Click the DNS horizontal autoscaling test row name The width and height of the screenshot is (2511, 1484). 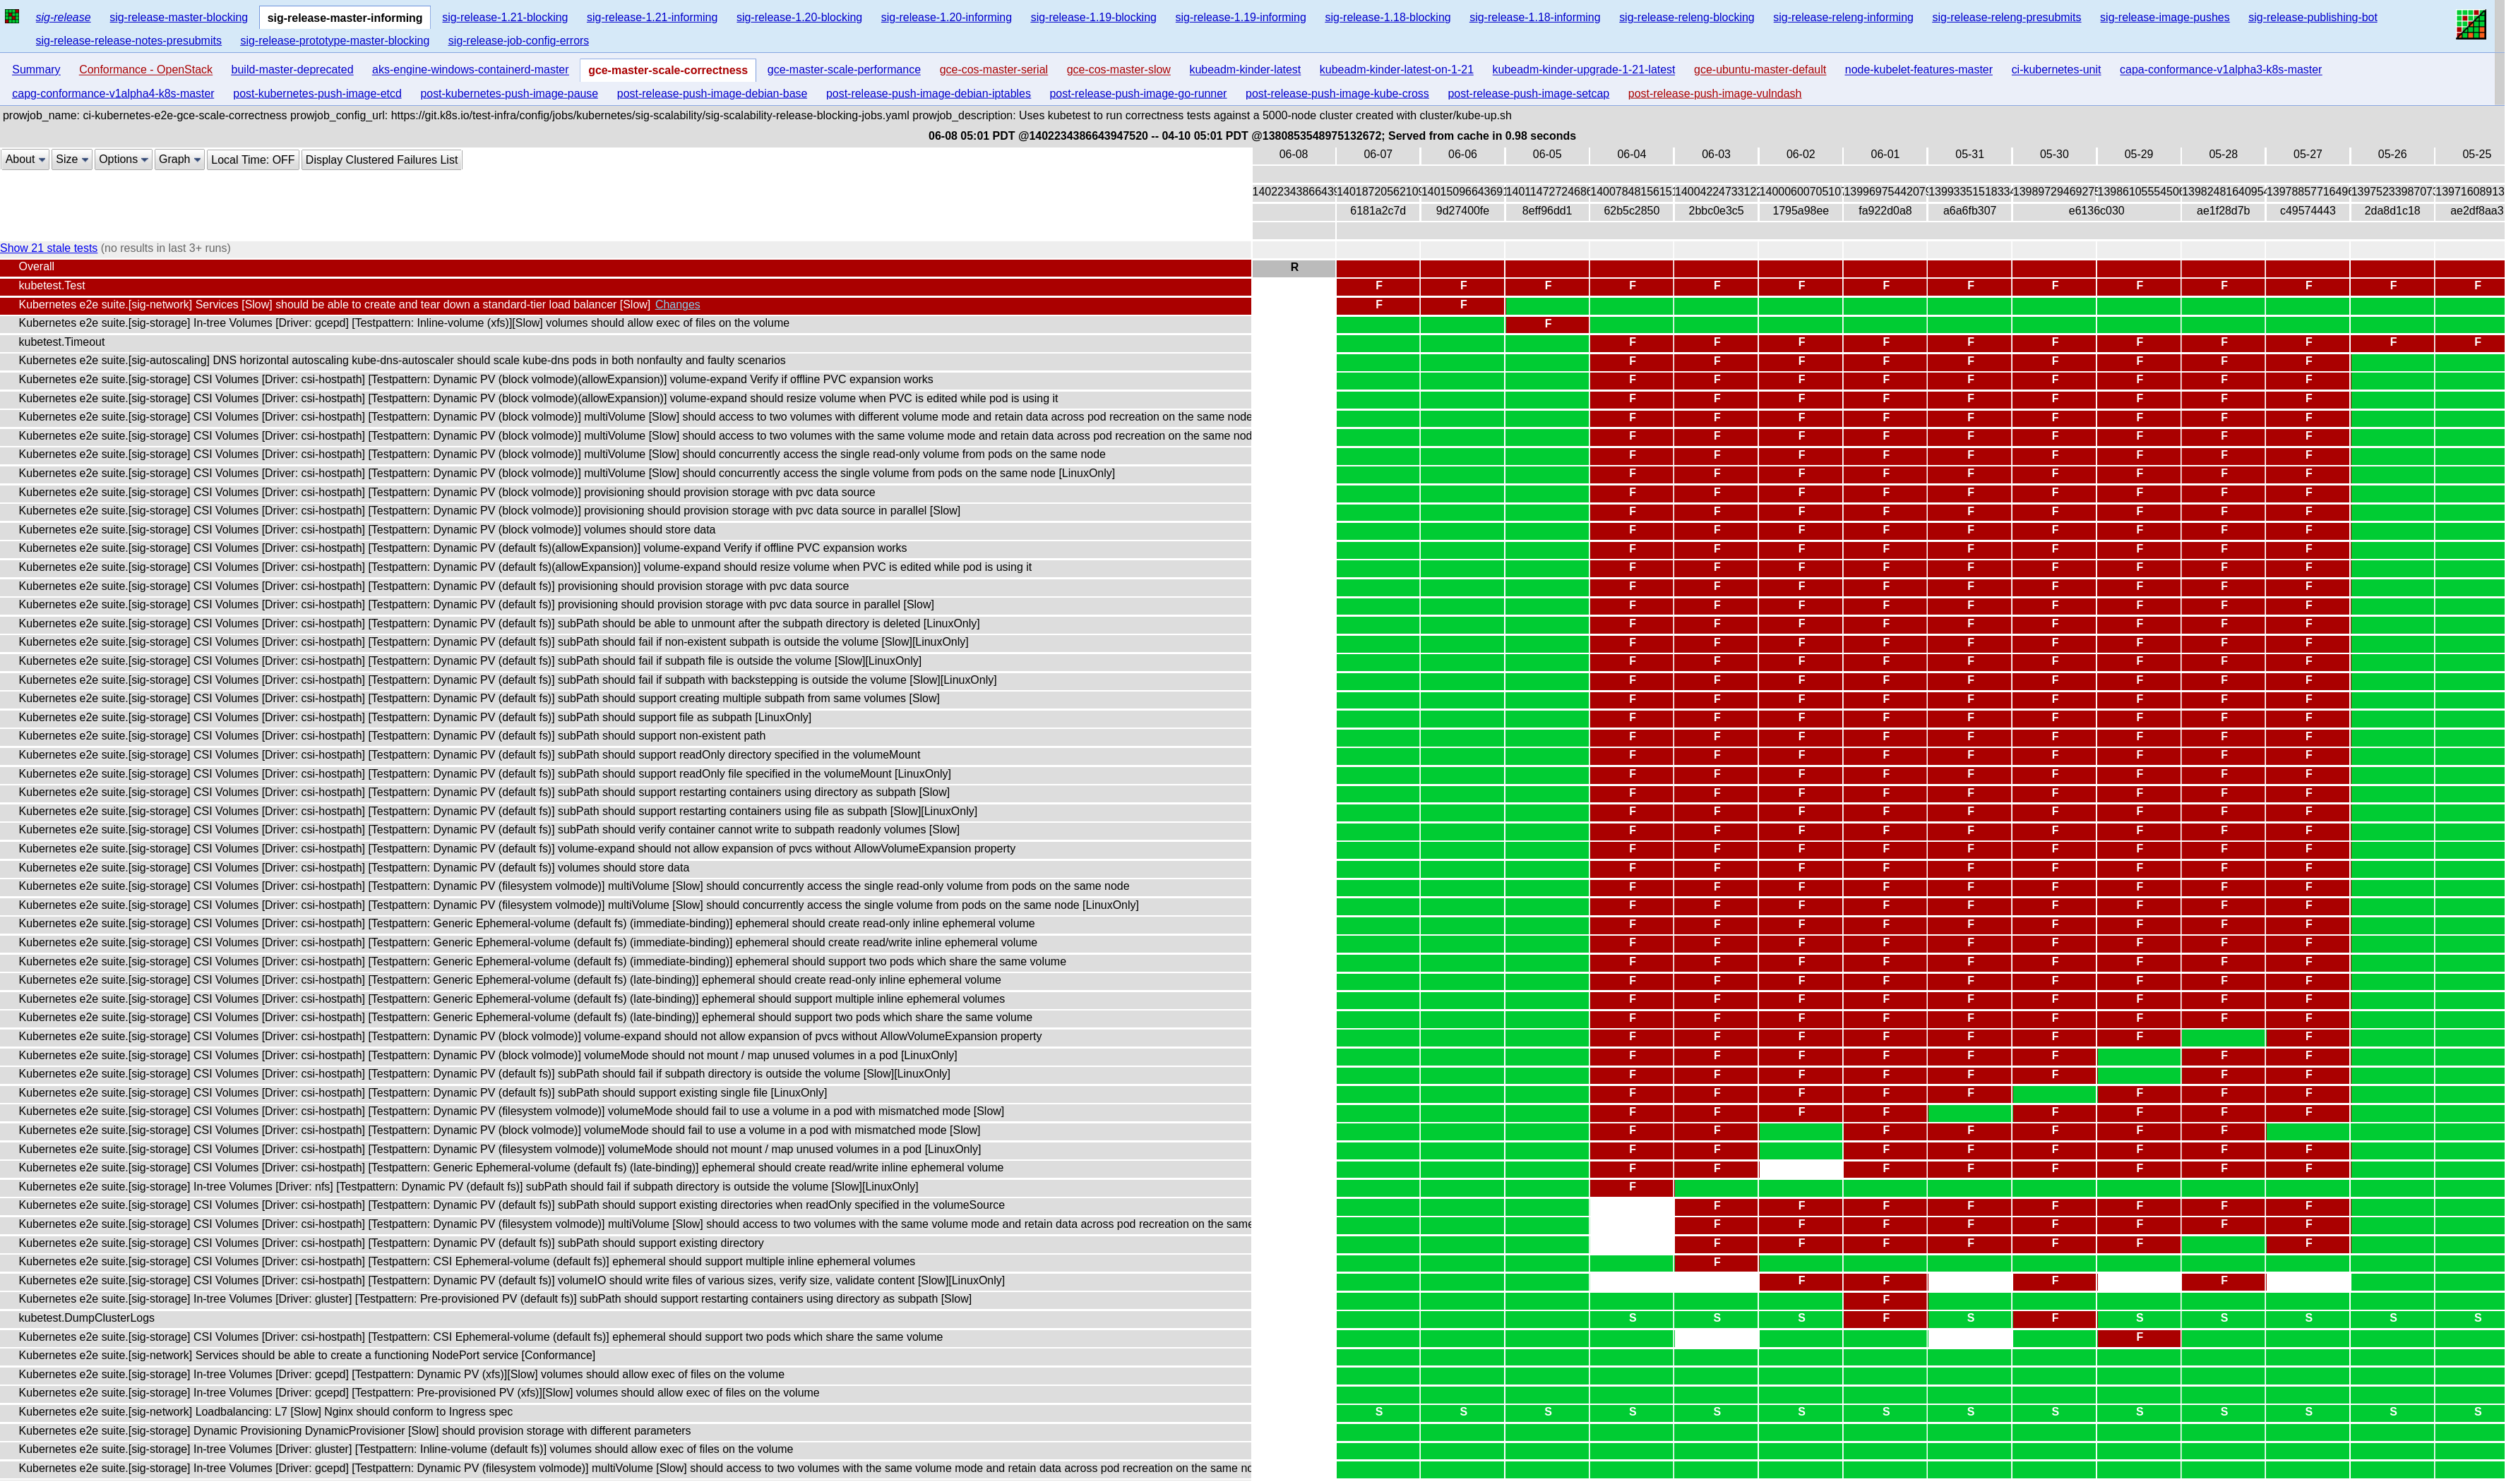pos(402,361)
